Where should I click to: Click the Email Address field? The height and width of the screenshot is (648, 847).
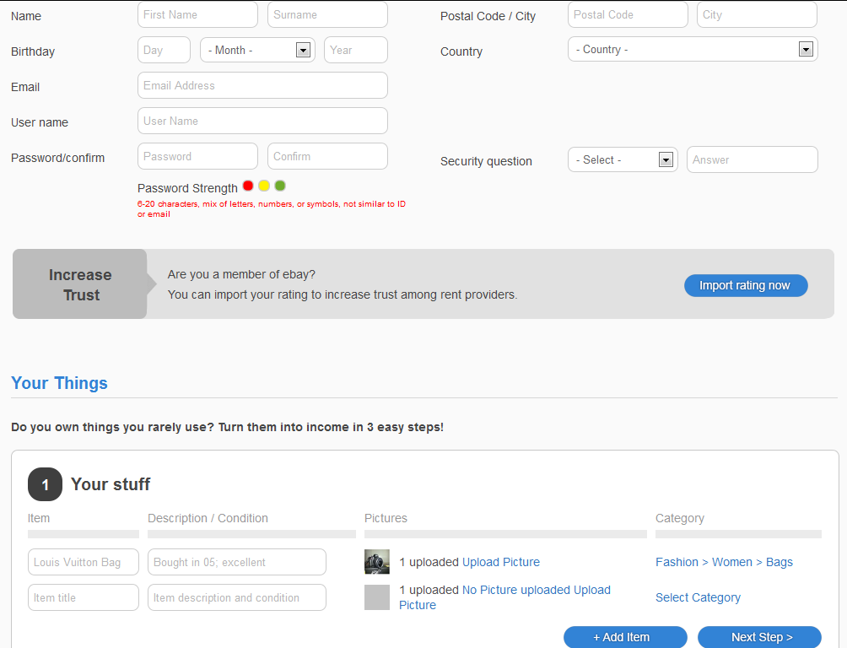(x=262, y=85)
